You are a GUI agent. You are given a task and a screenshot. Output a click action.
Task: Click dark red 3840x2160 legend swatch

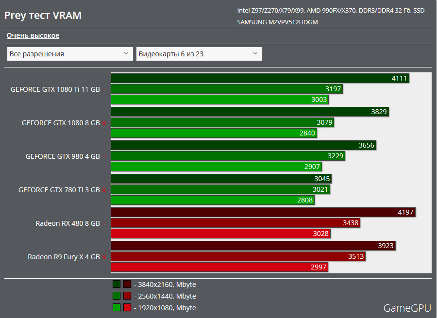[x=127, y=285]
